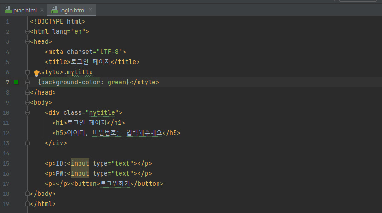Collapse the div mytitle fold on line 10
The width and height of the screenshot is (382, 213).
[x=27, y=113]
